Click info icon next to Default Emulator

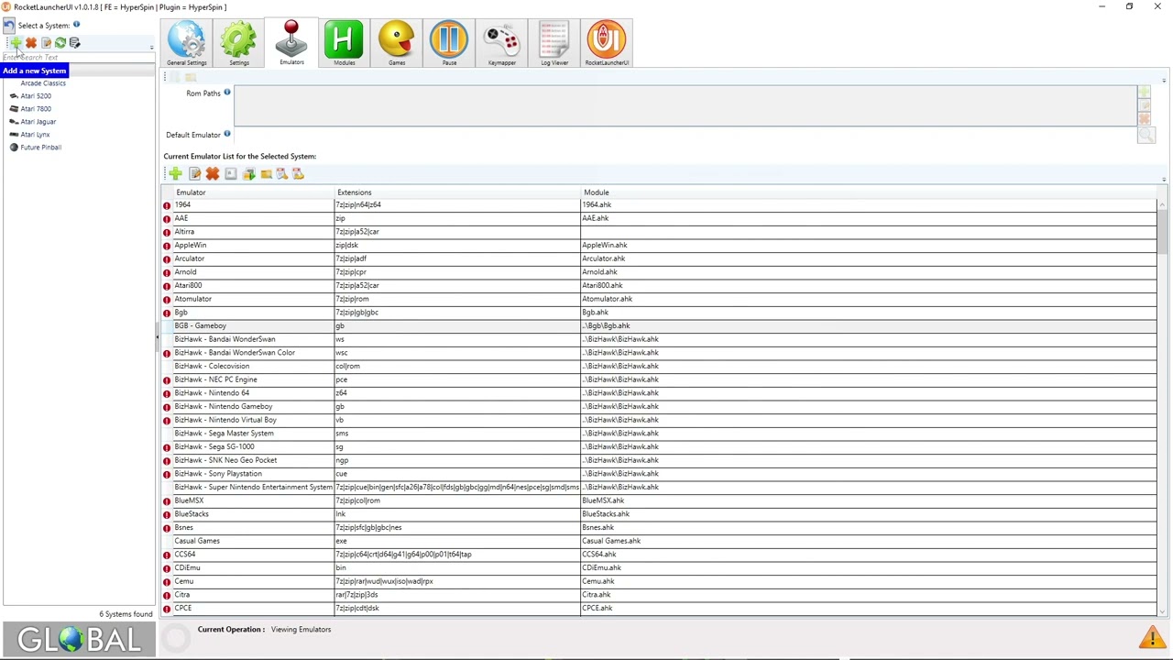pos(227,134)
